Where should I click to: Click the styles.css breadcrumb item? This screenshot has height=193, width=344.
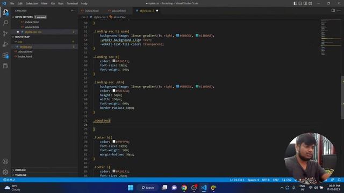pyautogui.click(x=99, y=17)
